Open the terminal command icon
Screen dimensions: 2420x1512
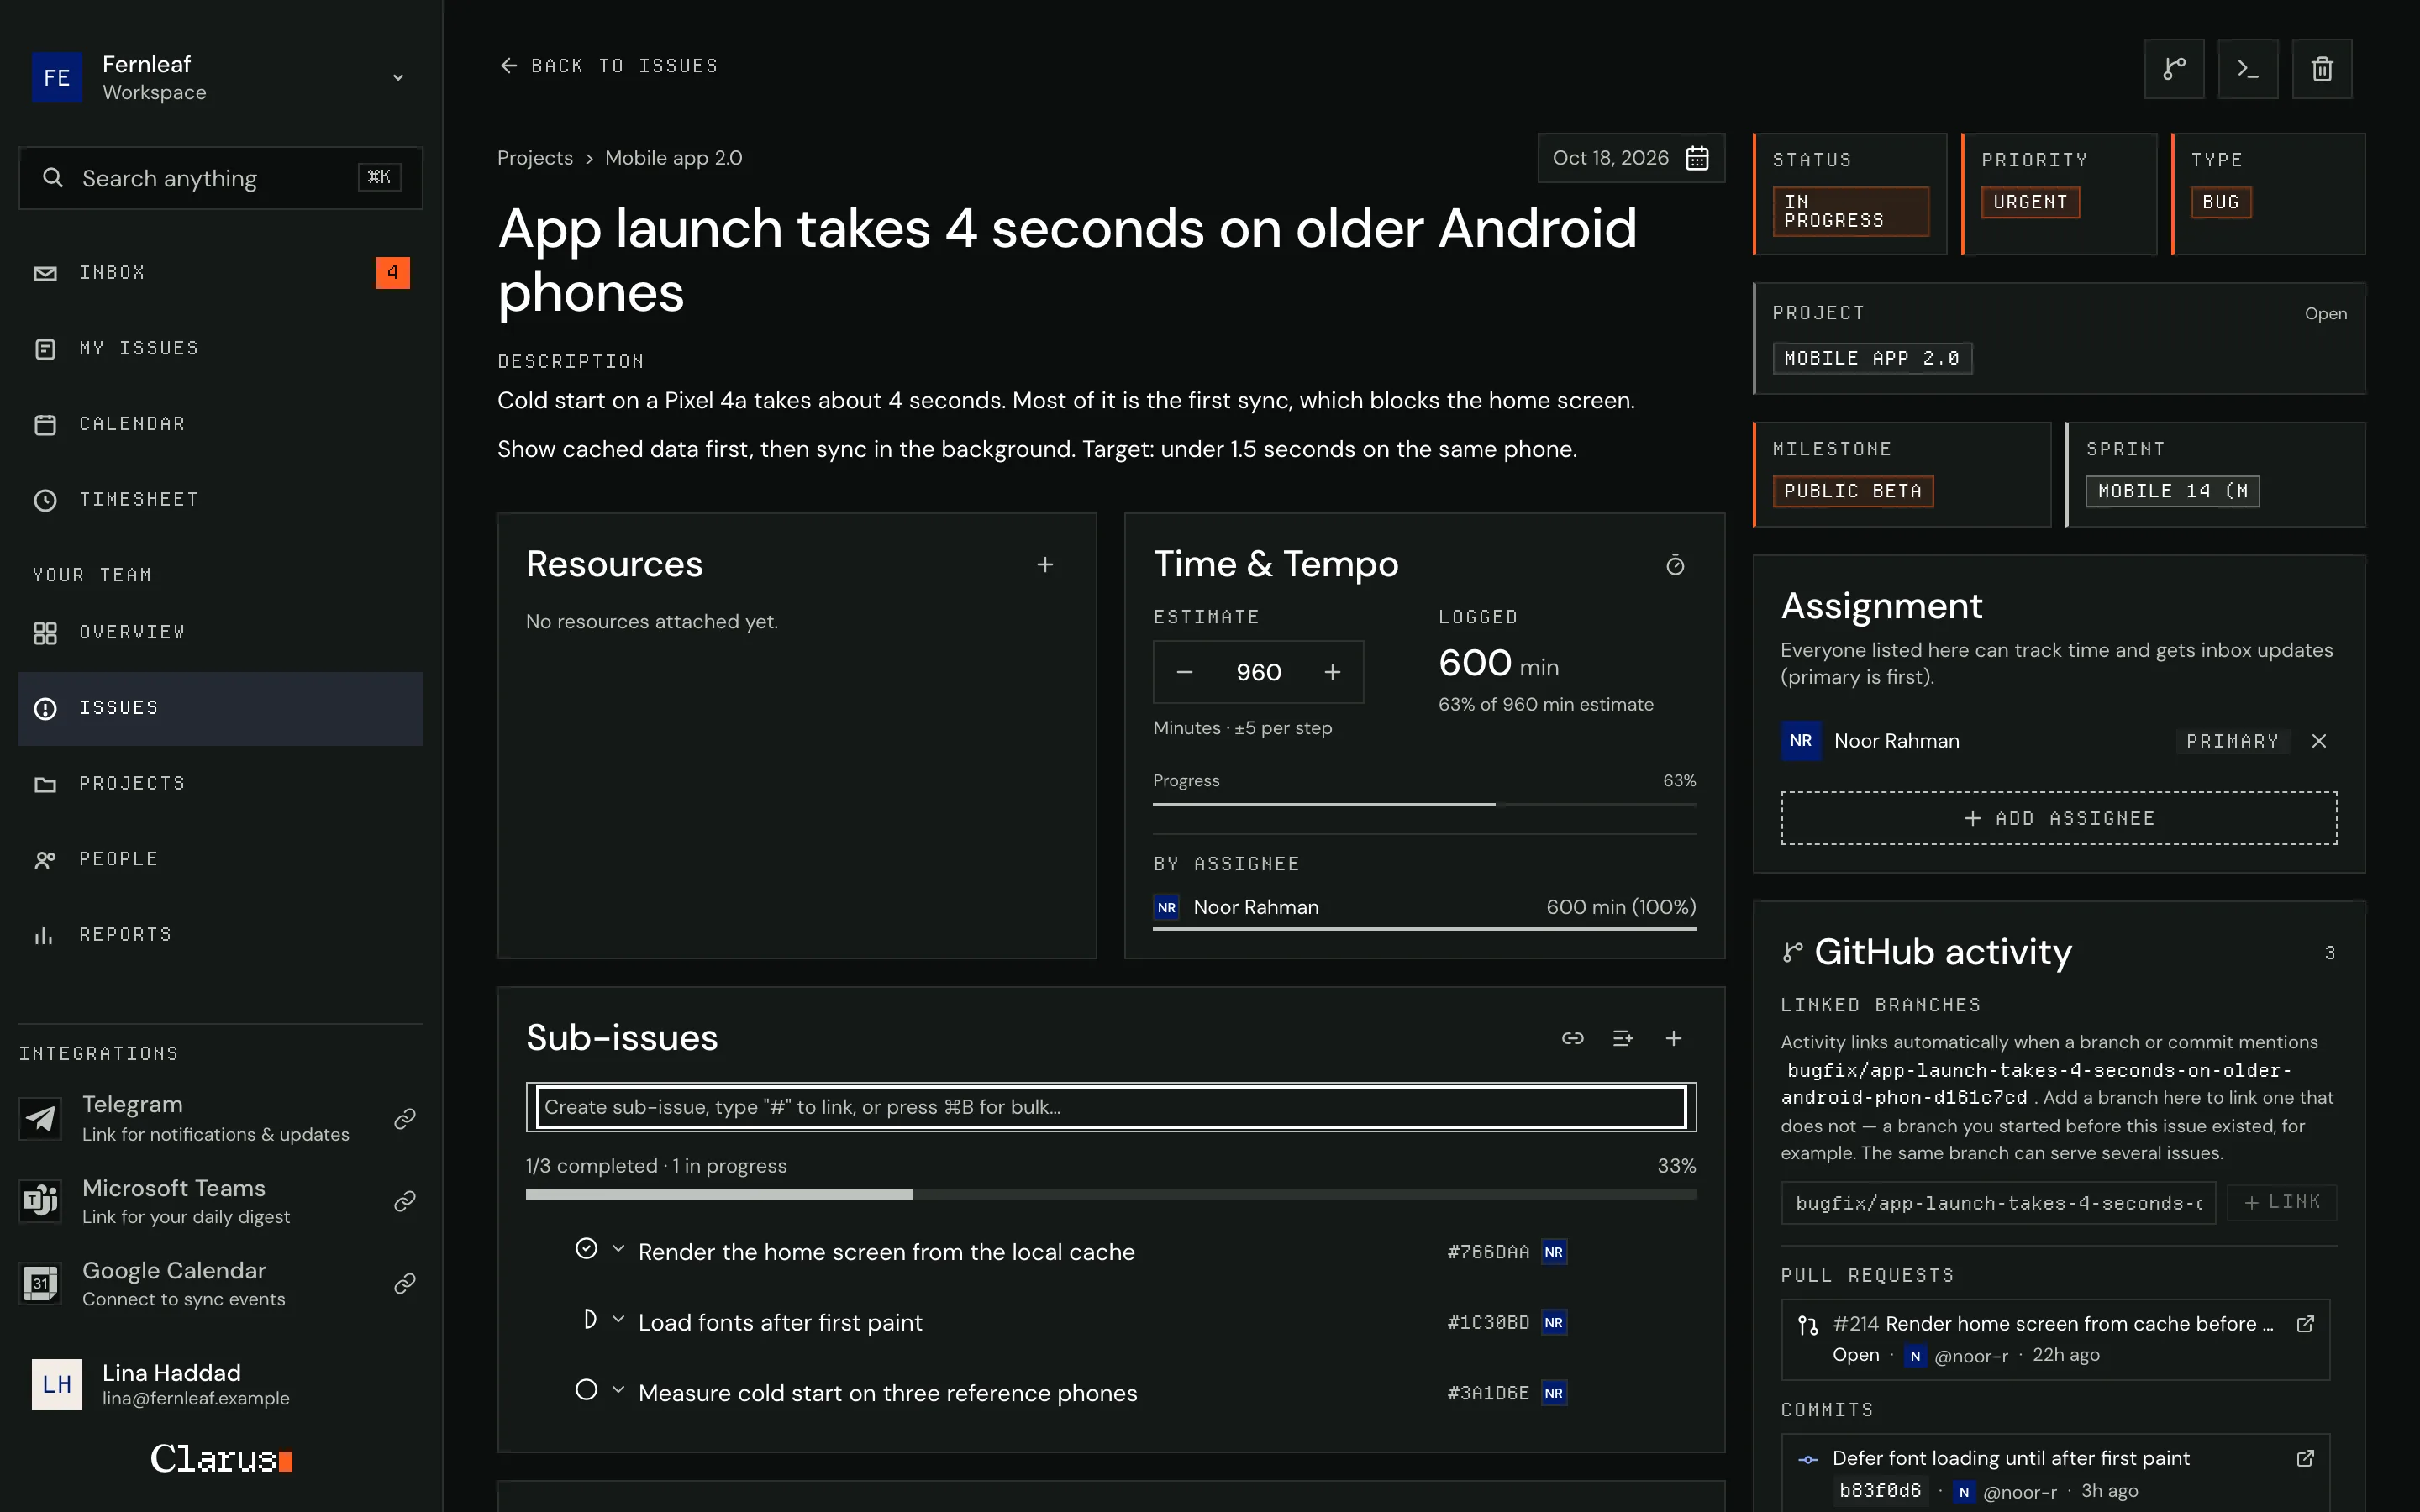2248,68
